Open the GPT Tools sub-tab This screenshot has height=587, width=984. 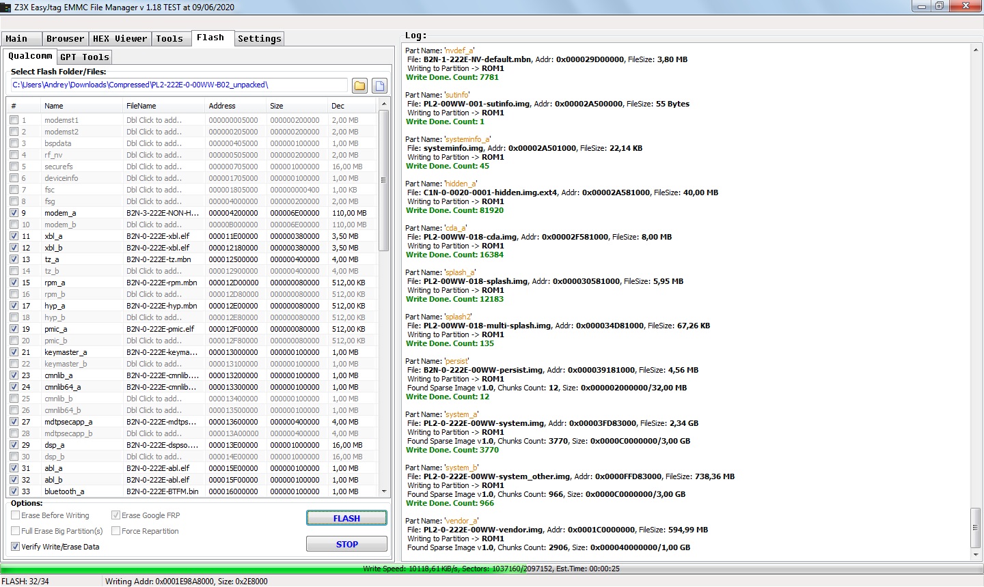(x=84, y=57)
